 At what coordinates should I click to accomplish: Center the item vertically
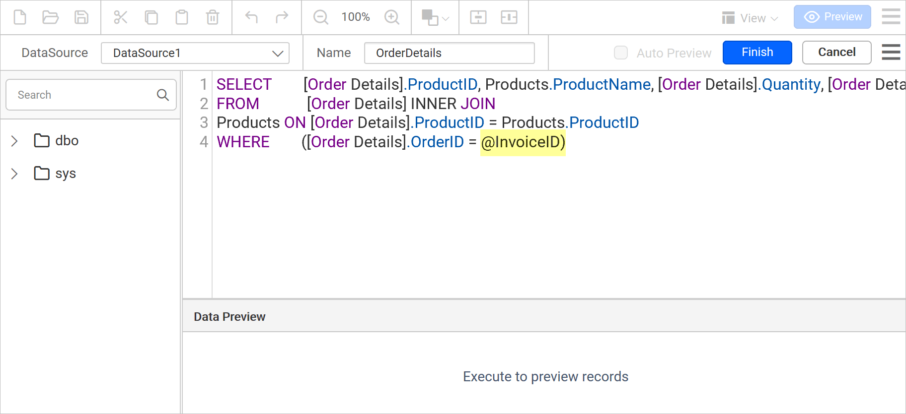pos(509,17)
